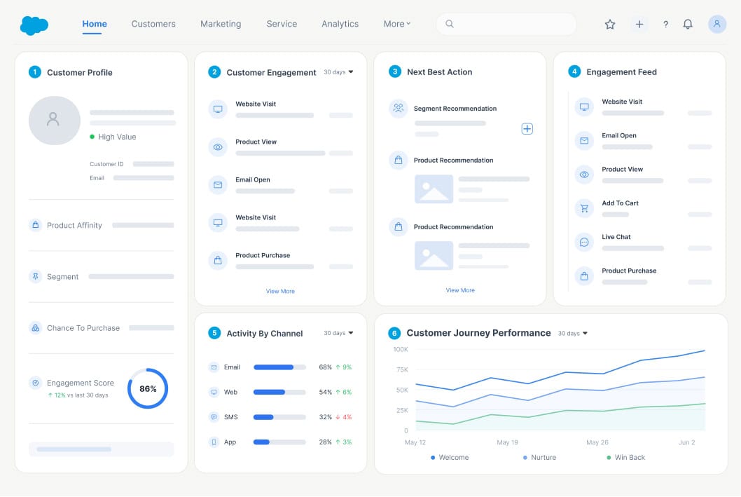Click the Product View eye icon in Engagement Feed
Viewport: 741px width, 497px height.
584,175
